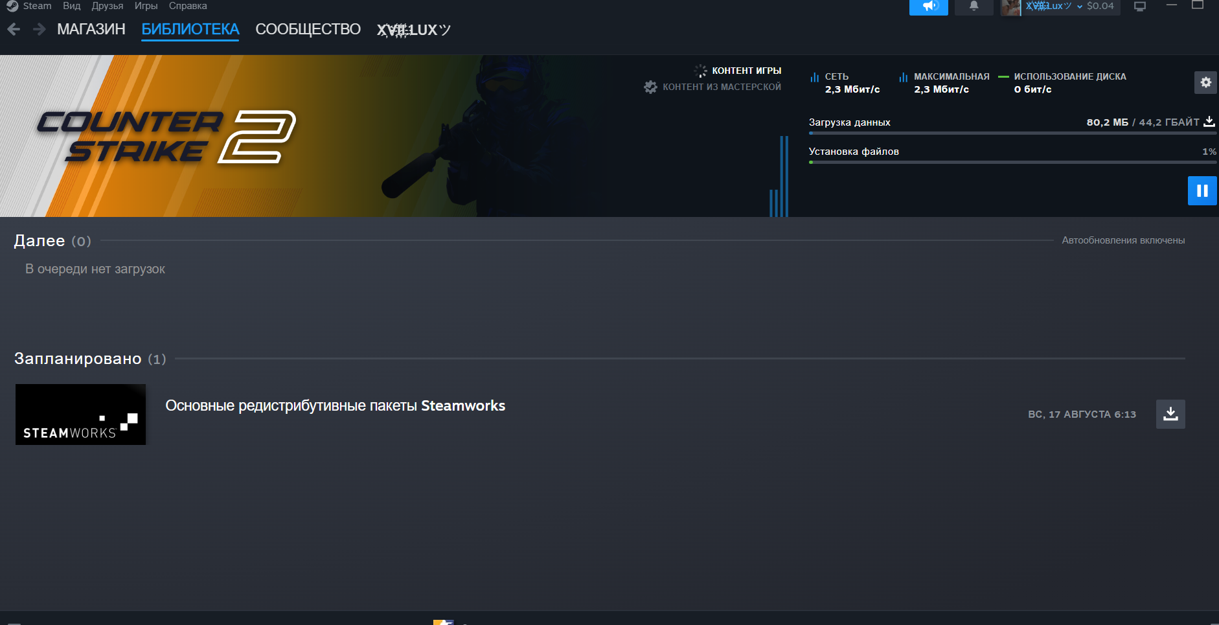Screen dimensions: 1219x625
Task: Click the 0 бит/с disk usage value
Action: click(1032, 89)
